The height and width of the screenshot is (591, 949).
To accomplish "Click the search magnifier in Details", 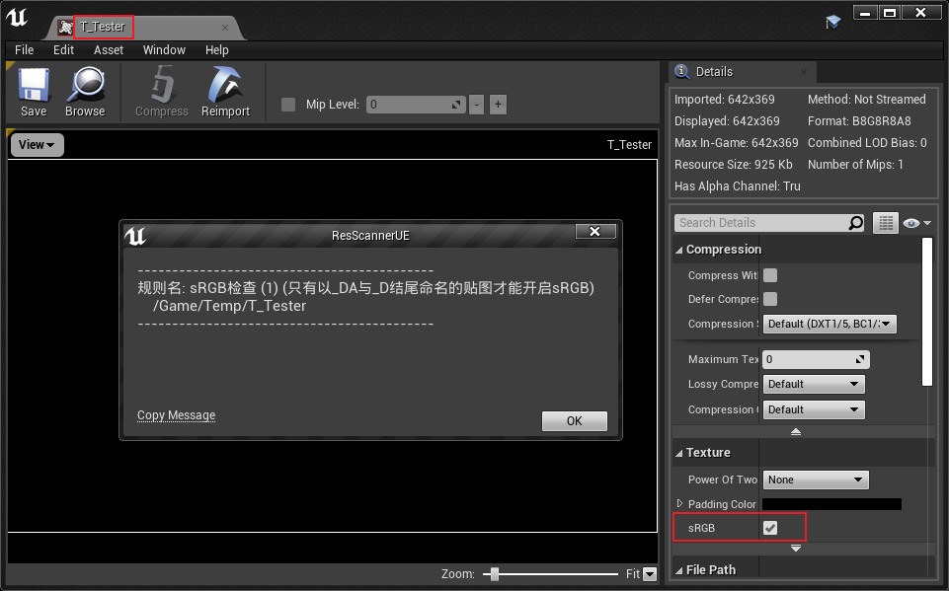I will 856,223.
